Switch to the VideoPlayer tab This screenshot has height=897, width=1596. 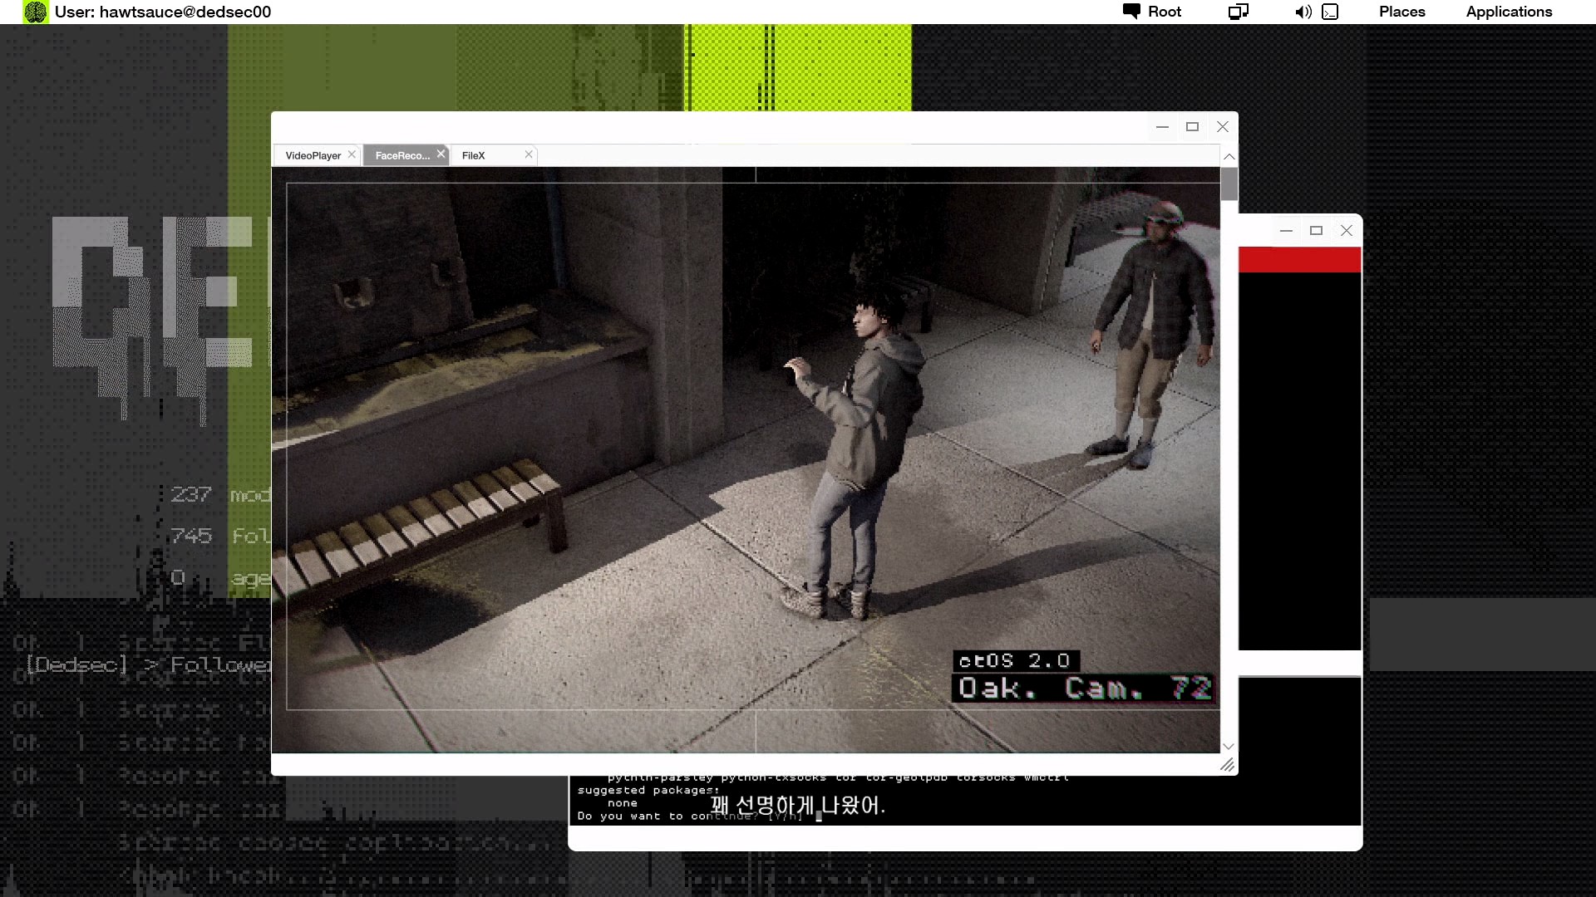pyautogui.click(x=313, y=155)
